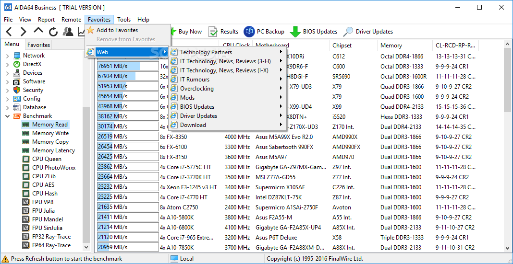The height and width of the screenshot is (264, 513).
Task: Sort by the Memory column header
Action: [x=405, y=46]
